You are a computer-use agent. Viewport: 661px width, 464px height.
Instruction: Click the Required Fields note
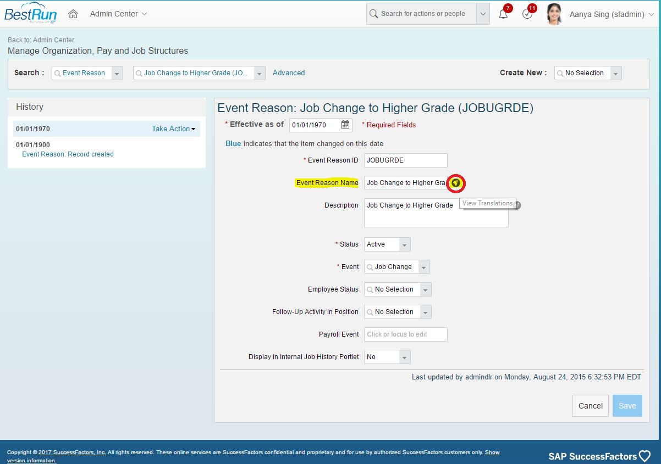(389, 125)
